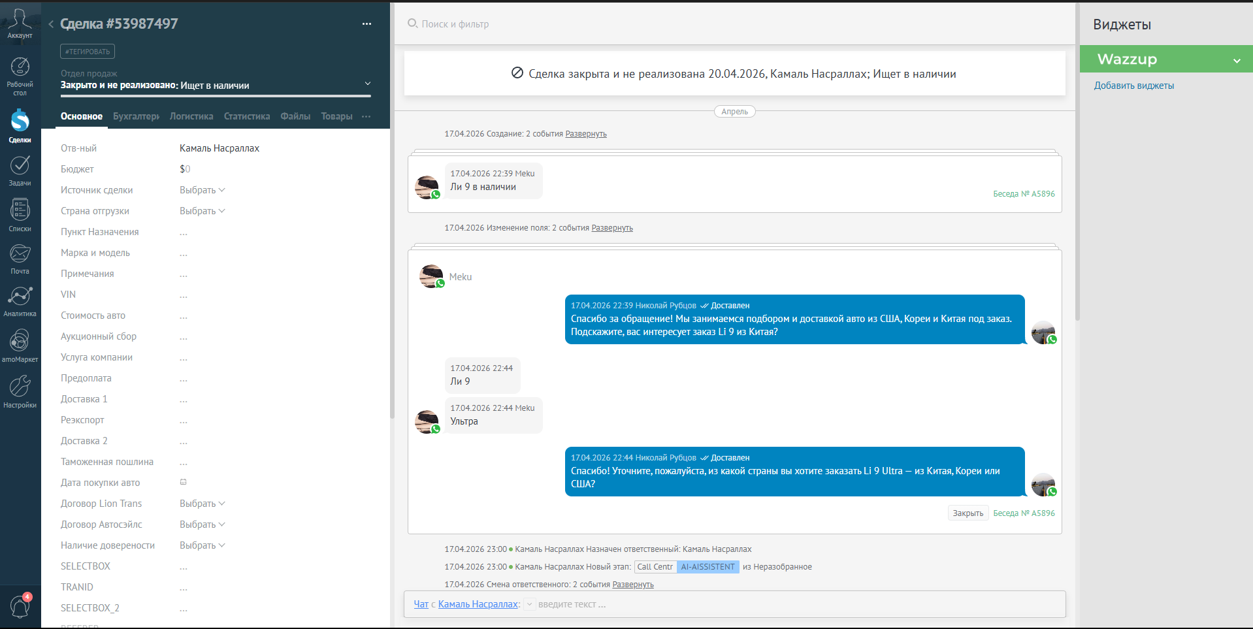Image resolution: width=1253 pixels, height=629 pixels.
Task: Select value for Источник сделки
Action: [x=202, y=190]
